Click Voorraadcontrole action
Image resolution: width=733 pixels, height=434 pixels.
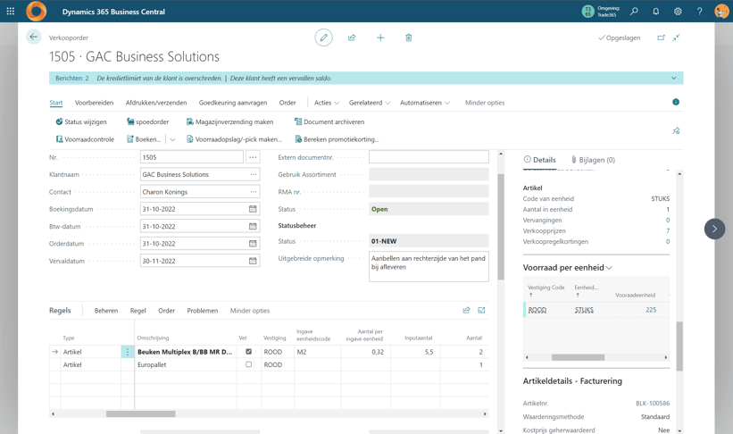pyautogui.click(x=85, y=139)
